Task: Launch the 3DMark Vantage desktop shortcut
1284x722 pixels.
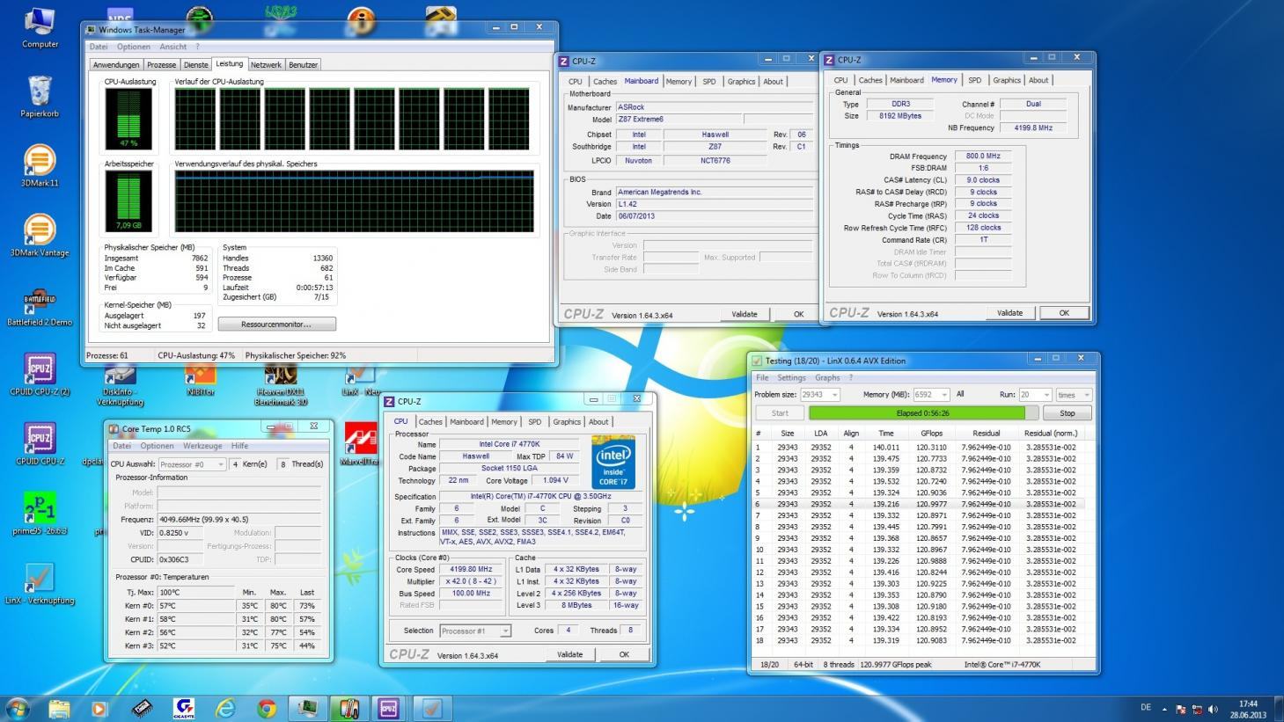Action: pyautogui.click(x=40, y=235)
